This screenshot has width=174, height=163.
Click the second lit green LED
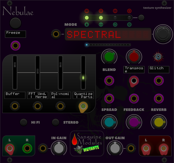[x=101, y=18]
